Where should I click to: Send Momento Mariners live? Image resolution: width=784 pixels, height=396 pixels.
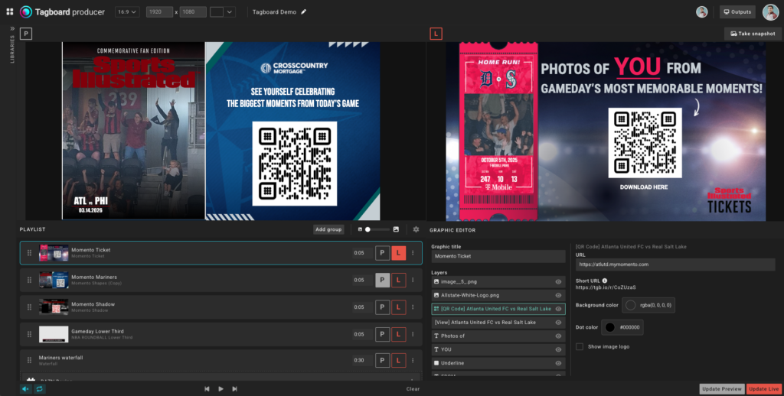coord(398,280)
